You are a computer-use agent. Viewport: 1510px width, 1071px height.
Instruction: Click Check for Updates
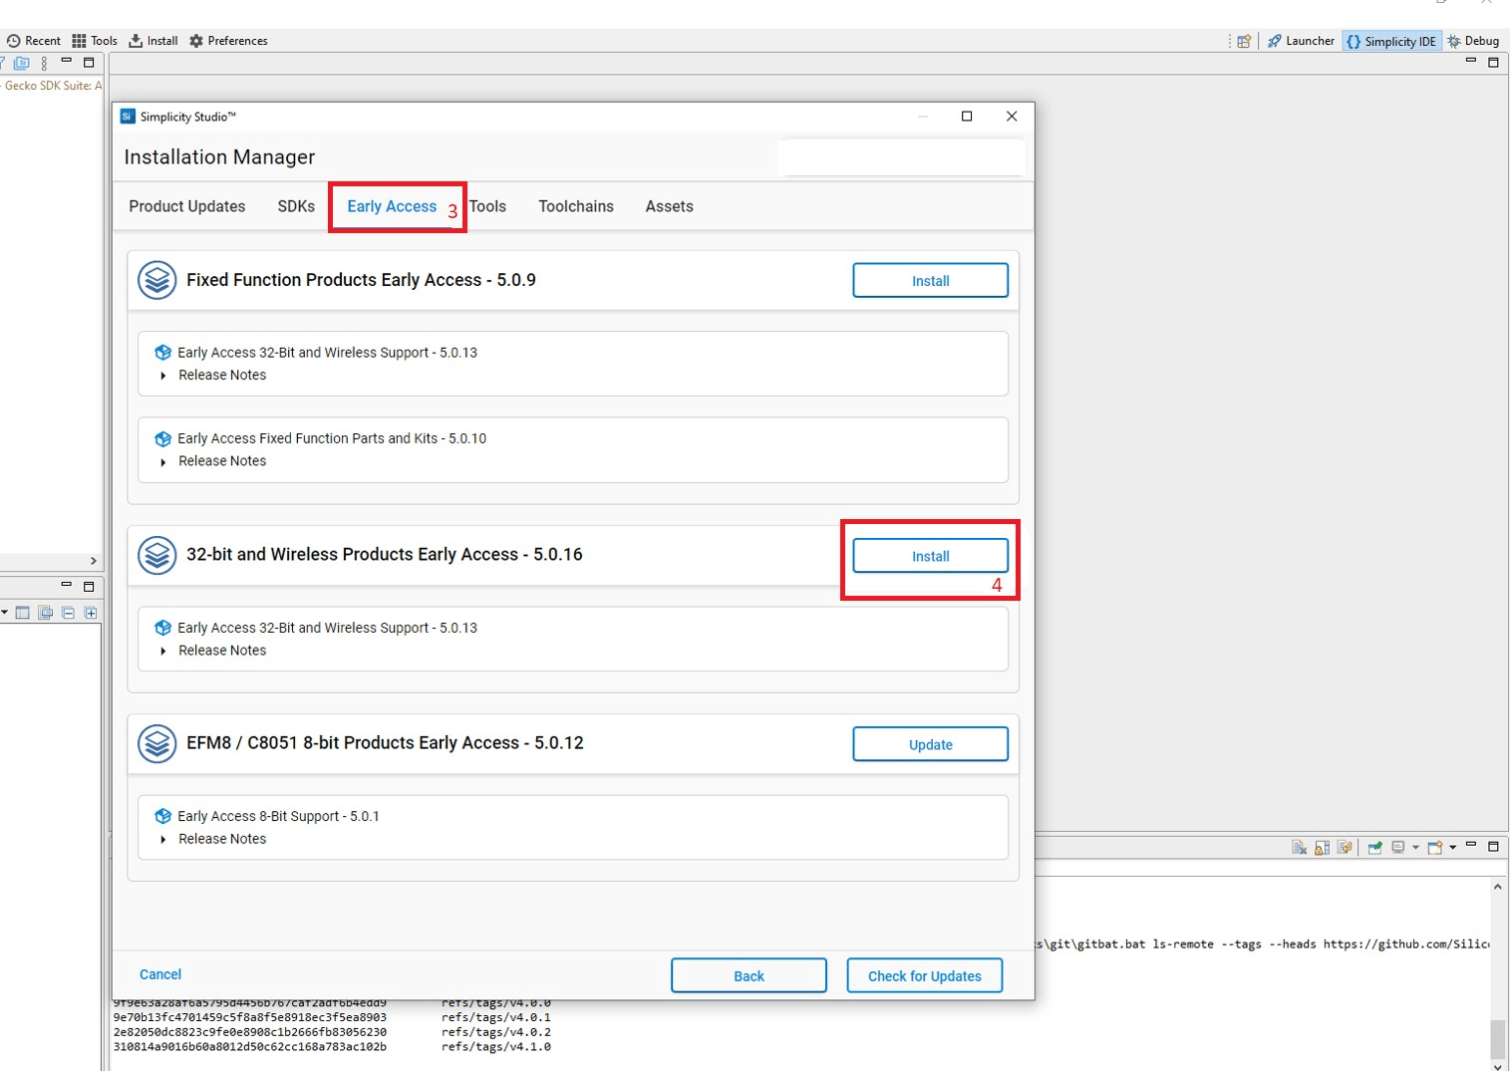coord(925,976)
